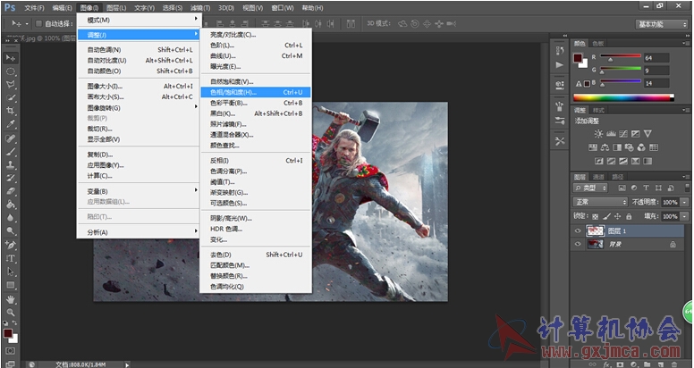Select the Zoom tool

(x=10, y=313)
